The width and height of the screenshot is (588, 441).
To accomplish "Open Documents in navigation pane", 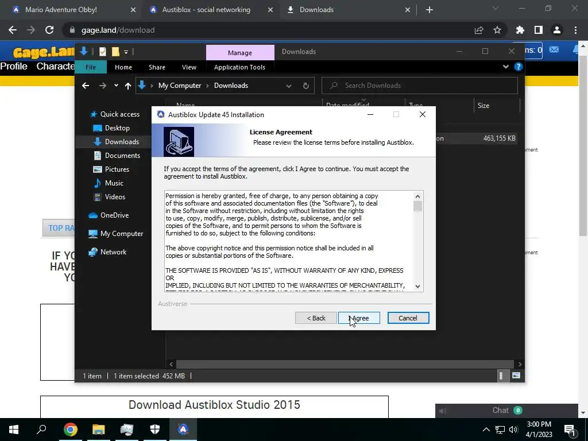I will point(117,156).
